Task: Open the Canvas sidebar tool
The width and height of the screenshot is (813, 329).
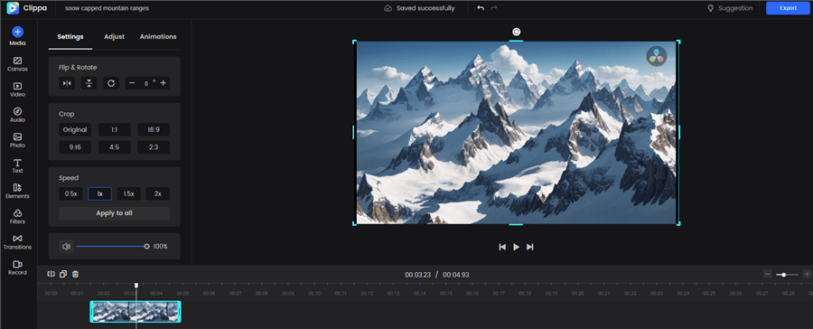Action: pyautogui.click(x=18, y=64)
